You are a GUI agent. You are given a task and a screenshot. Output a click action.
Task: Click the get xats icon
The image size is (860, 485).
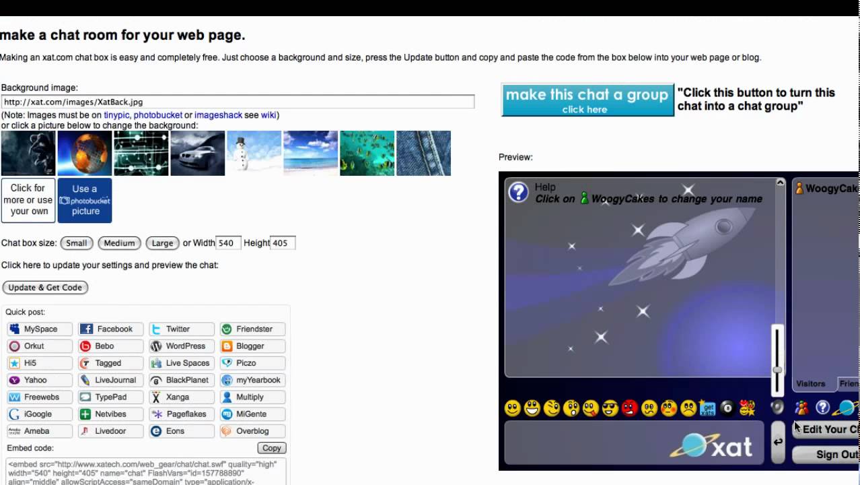[x=708, y=408]
